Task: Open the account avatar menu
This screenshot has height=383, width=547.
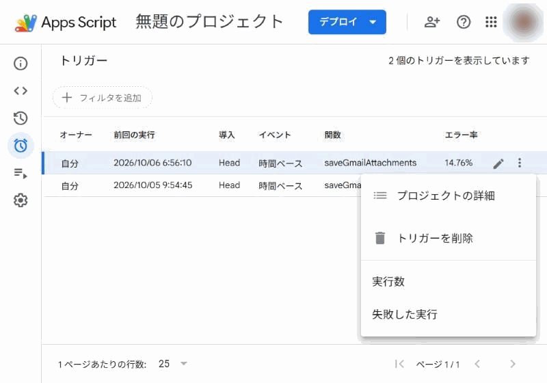Action: pyautogui.click(x=523, y=22)
